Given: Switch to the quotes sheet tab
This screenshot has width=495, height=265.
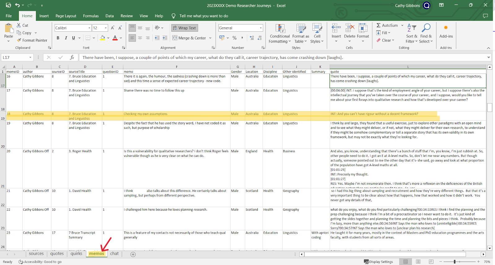Looking at the screenshot, I should click(x=57, y=254).
